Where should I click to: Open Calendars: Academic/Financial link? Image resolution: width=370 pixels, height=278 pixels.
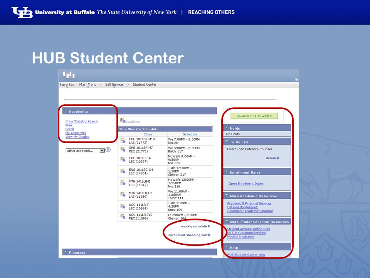250,211
